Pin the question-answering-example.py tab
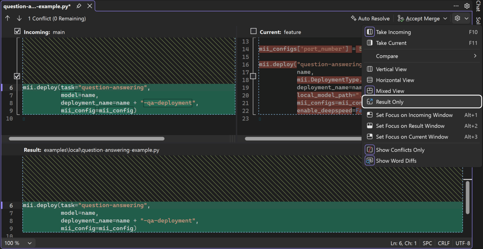483x249 pixels. pos(79,6)
